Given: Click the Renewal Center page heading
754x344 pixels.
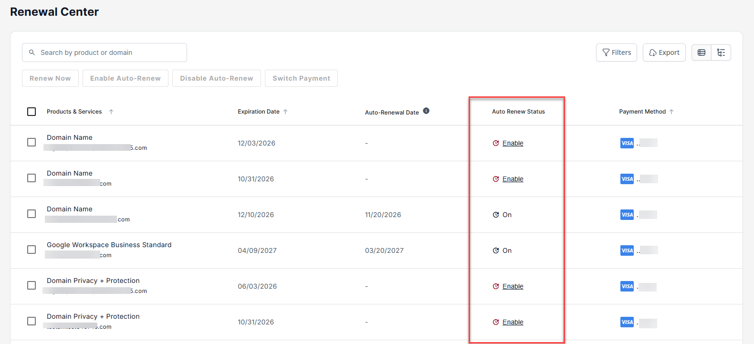Looking at the screenshot, I should click(54, 12).
